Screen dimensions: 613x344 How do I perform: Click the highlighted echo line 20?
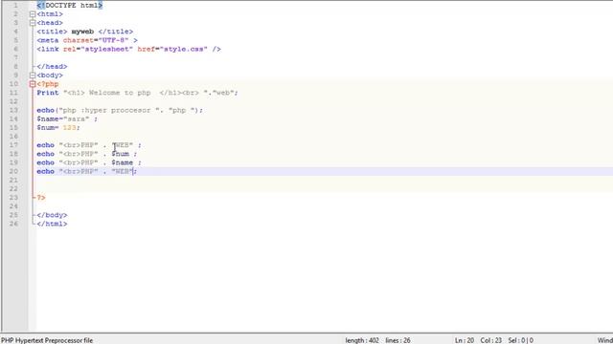87,172
